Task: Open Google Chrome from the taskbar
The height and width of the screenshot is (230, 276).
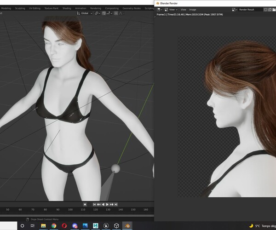Action: [54, 225]
